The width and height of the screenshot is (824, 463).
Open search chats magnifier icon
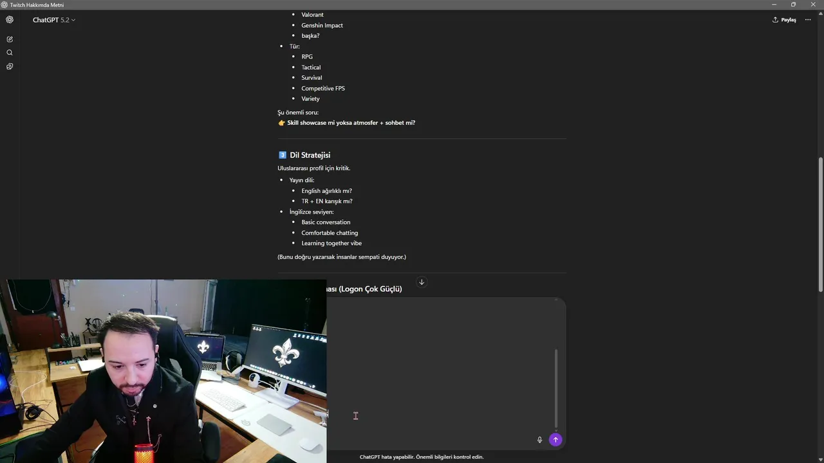pos(10,53)
